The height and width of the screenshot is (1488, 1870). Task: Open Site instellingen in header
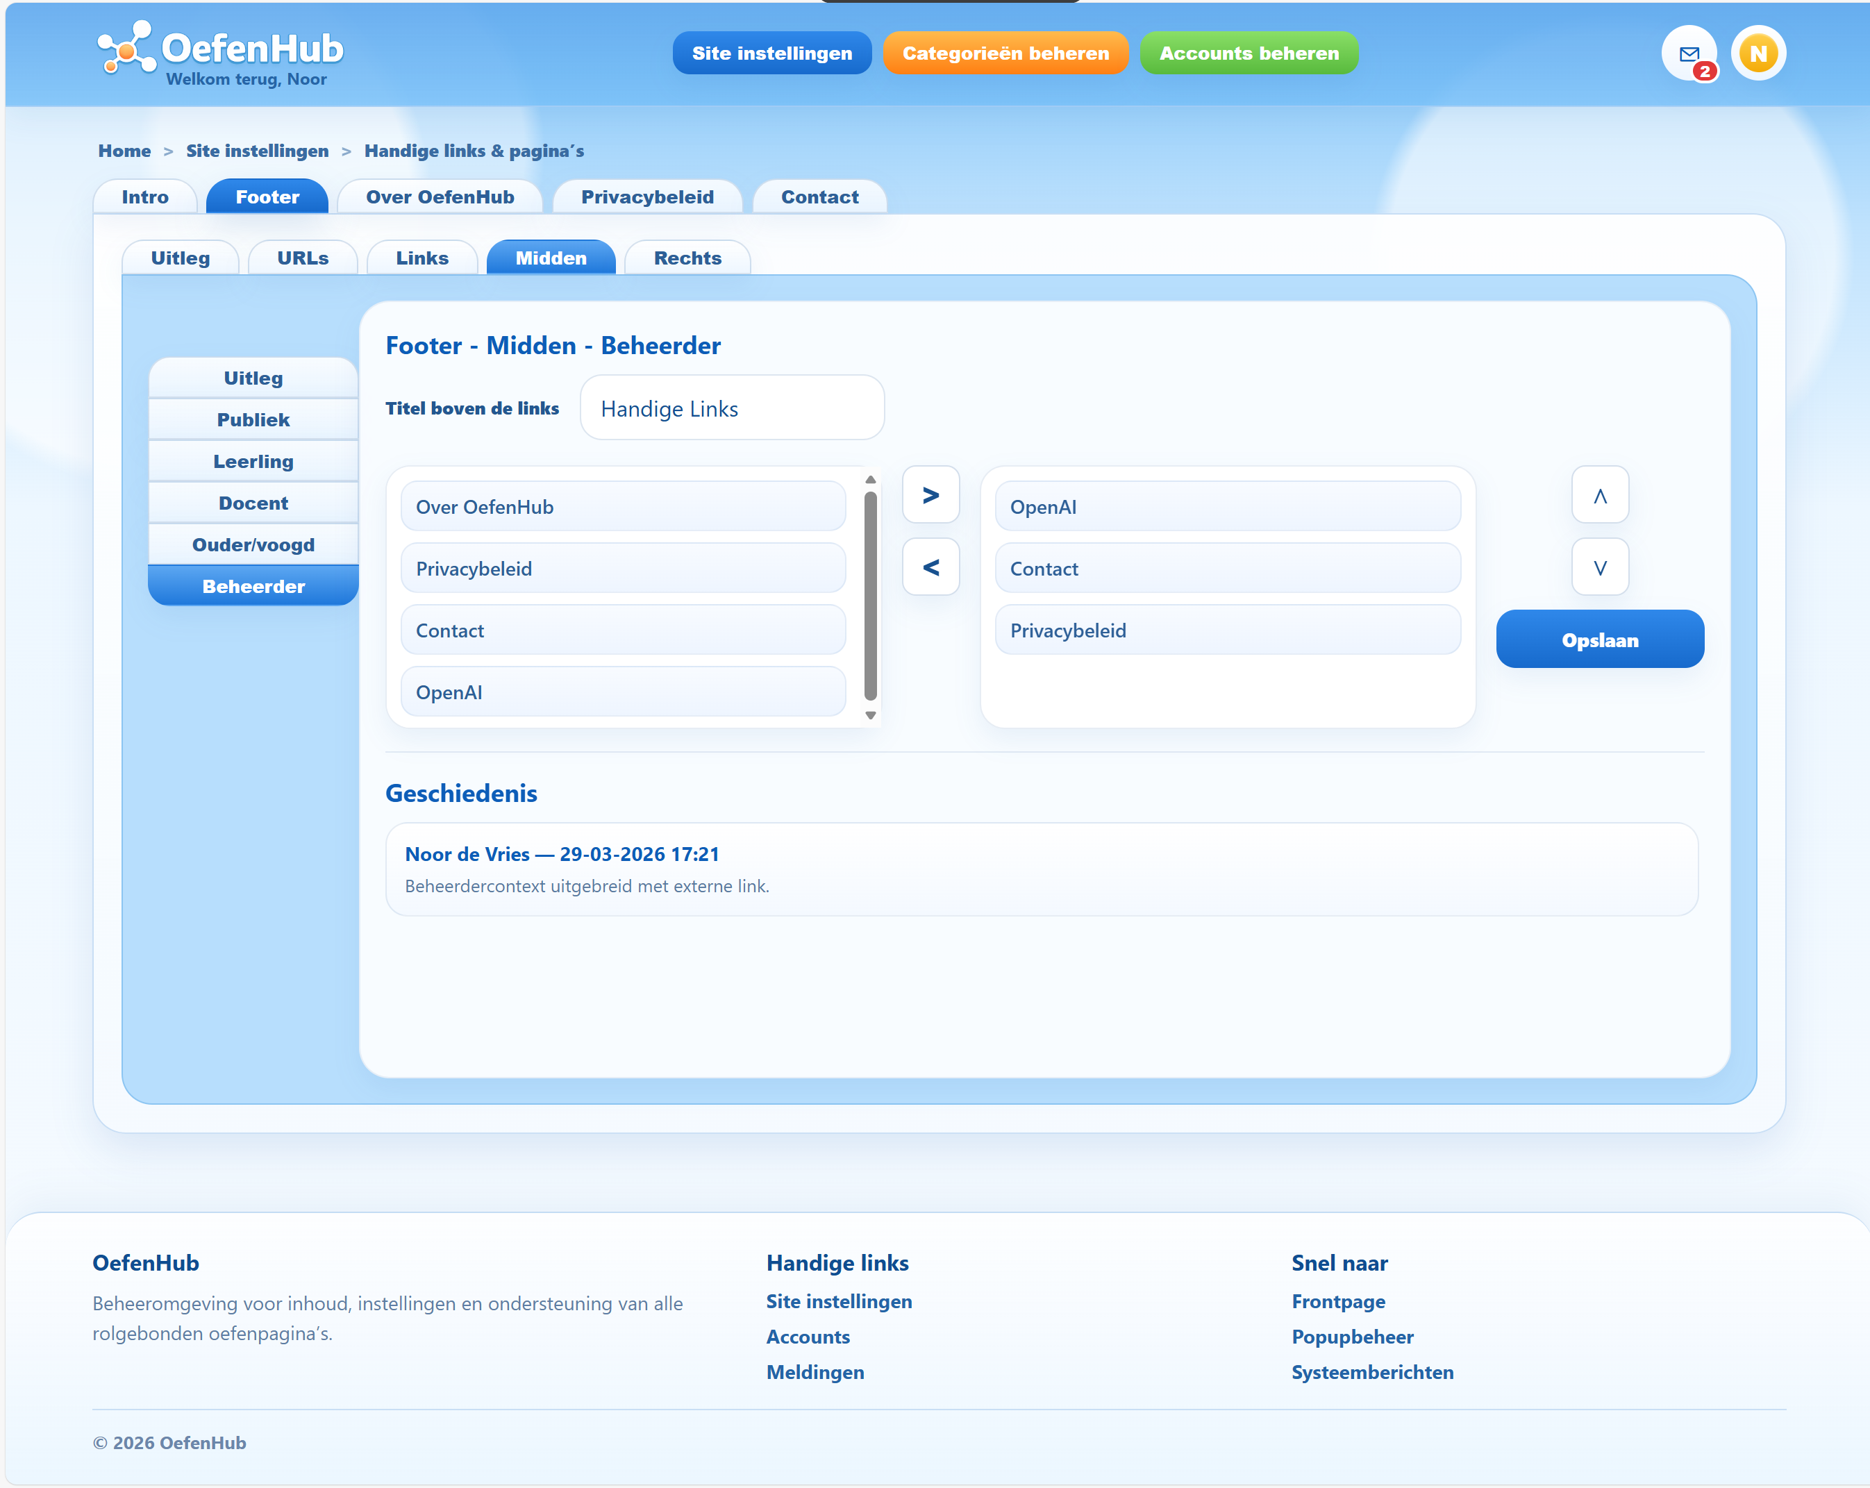(x=772, y=53)
